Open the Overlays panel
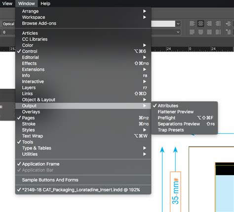The height and width of the screenshot is (212, 234). [x=83, y=112]
